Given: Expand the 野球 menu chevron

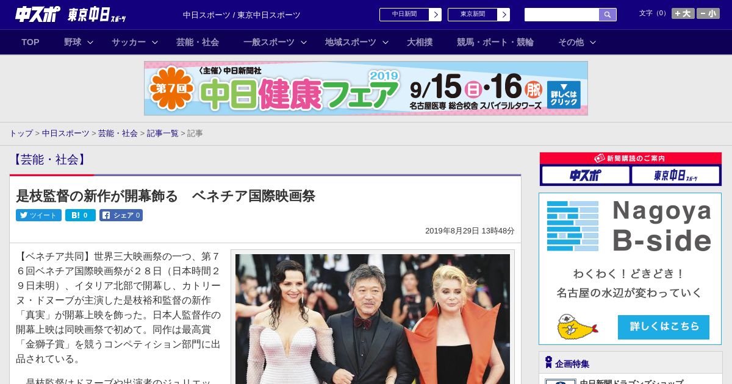Looking at the screenshot, I should tap(90, 43).
